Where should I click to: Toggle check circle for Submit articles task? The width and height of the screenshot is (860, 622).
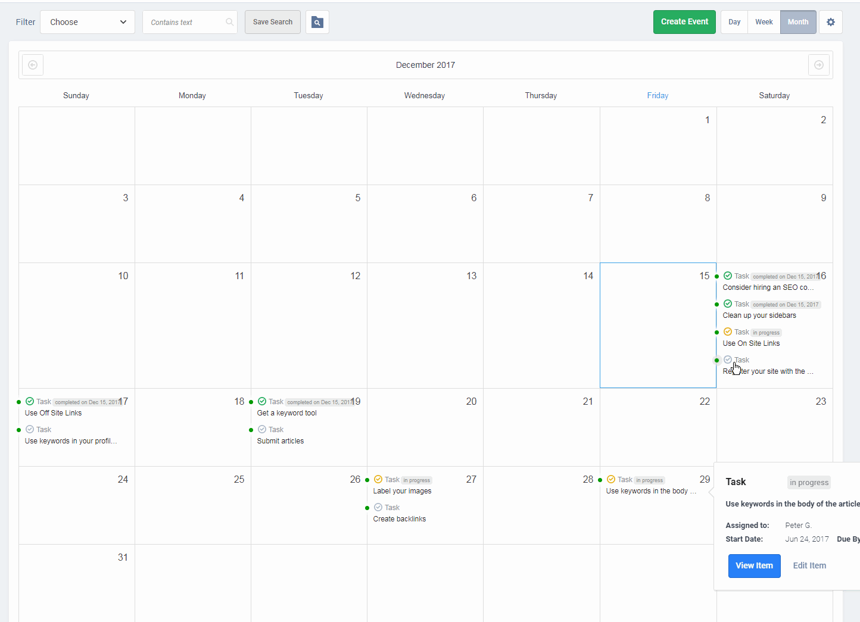pyautogui.click(x=262, y=429)
